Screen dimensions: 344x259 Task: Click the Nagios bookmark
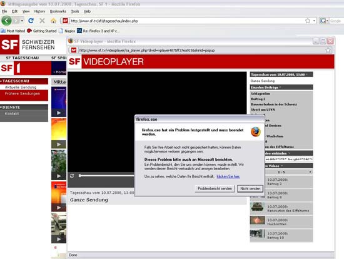(x=67, y=31)
